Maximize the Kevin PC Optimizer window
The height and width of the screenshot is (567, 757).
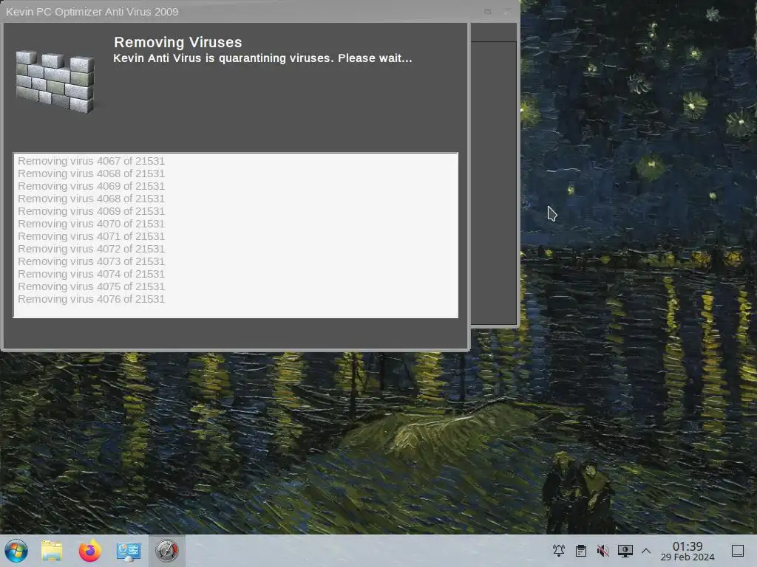click(488, 12)
